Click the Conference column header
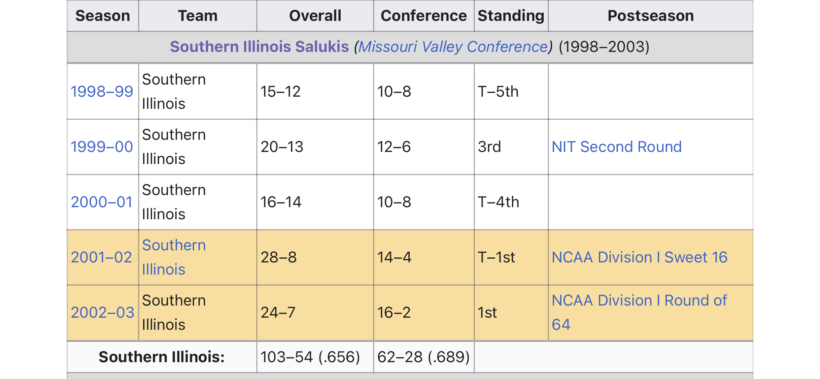The width and height of the screenshot is (820, 379). [423, 16]
